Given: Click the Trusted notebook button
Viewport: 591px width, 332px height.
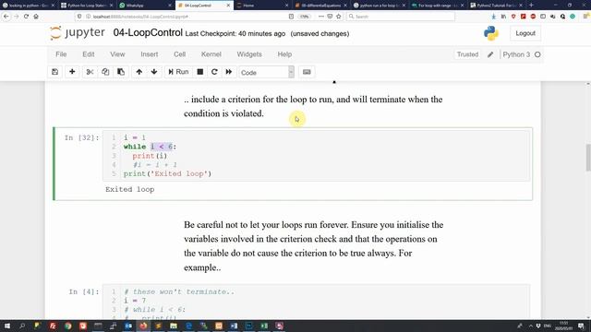Looking at the screenshot, I should [467, 54].
